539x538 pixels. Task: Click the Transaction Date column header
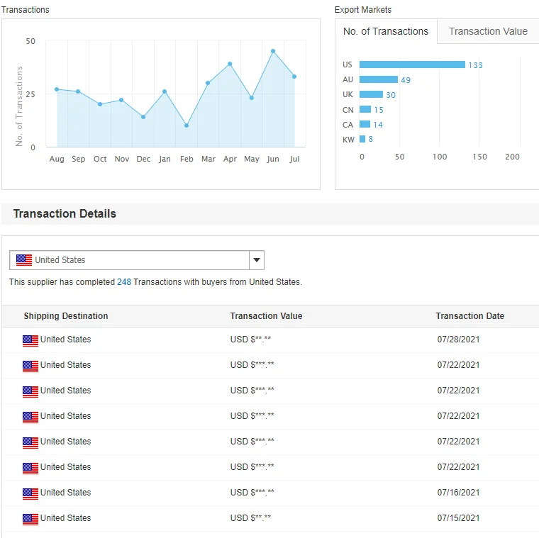pyautogui.click(x=469, y=316)
